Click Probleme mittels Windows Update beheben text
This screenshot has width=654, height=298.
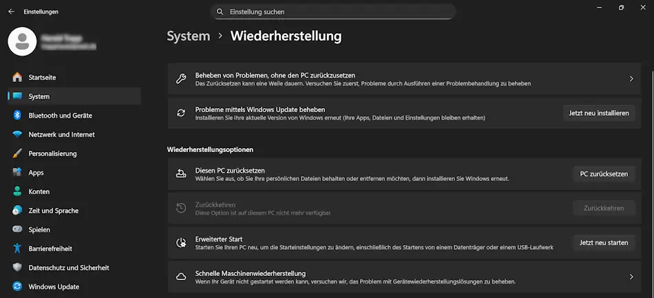[260, 109]
